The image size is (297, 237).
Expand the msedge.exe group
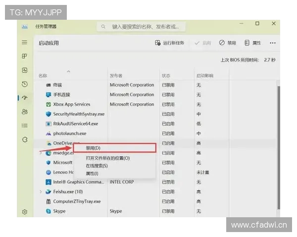41,153
